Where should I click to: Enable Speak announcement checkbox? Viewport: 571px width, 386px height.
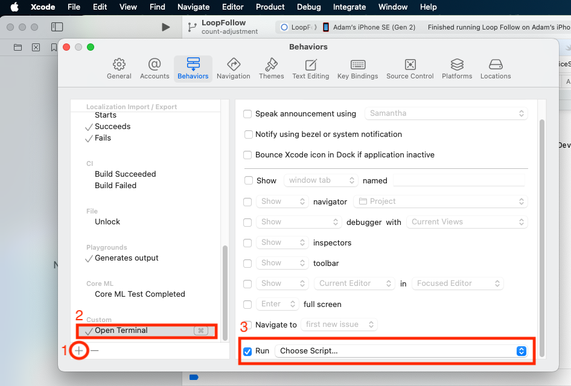pyautogui.click(x=247, y=114)
